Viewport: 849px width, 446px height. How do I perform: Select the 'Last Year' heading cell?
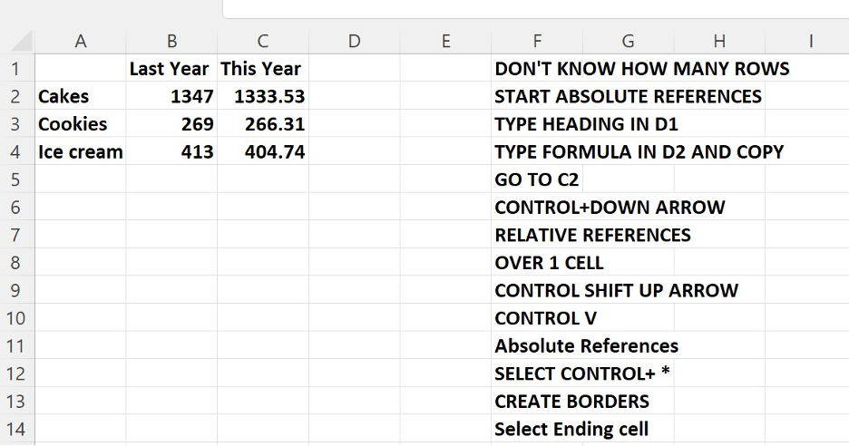click(x=171, y=69)
